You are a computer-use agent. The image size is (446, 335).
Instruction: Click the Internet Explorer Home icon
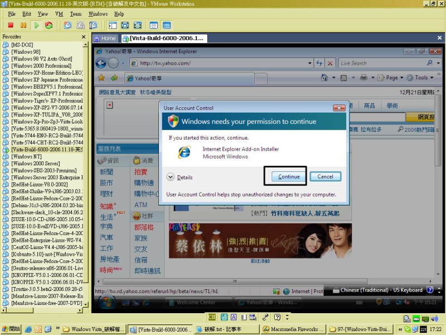(x=324, y=78)
